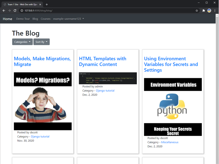Bookmark this page with star icon

(x=197, y=11)
